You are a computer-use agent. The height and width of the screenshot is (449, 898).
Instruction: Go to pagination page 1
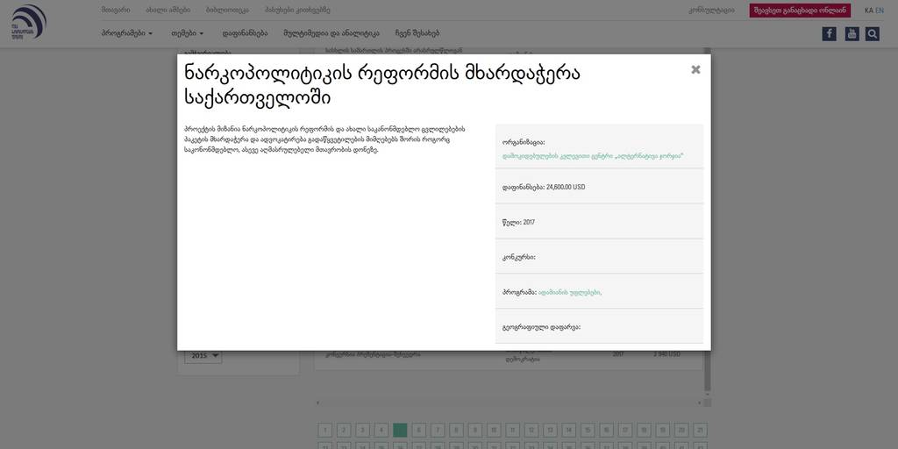coord(324,430)
